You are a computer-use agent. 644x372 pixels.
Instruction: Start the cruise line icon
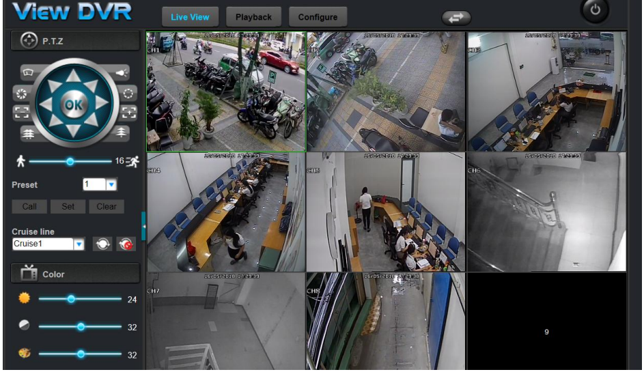(x=102, y=244)
